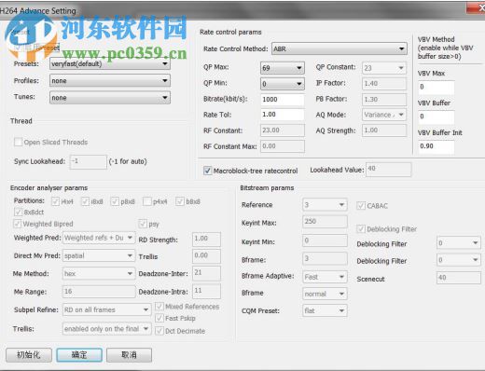Screen dimensions: 485x371
Task: Toggle the p8x8 partition checkbox
Action: pyautogui.click(x=115, y=201)
